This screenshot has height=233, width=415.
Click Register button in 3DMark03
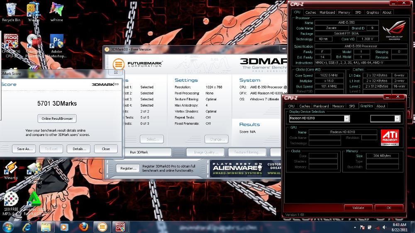(128, 168)
